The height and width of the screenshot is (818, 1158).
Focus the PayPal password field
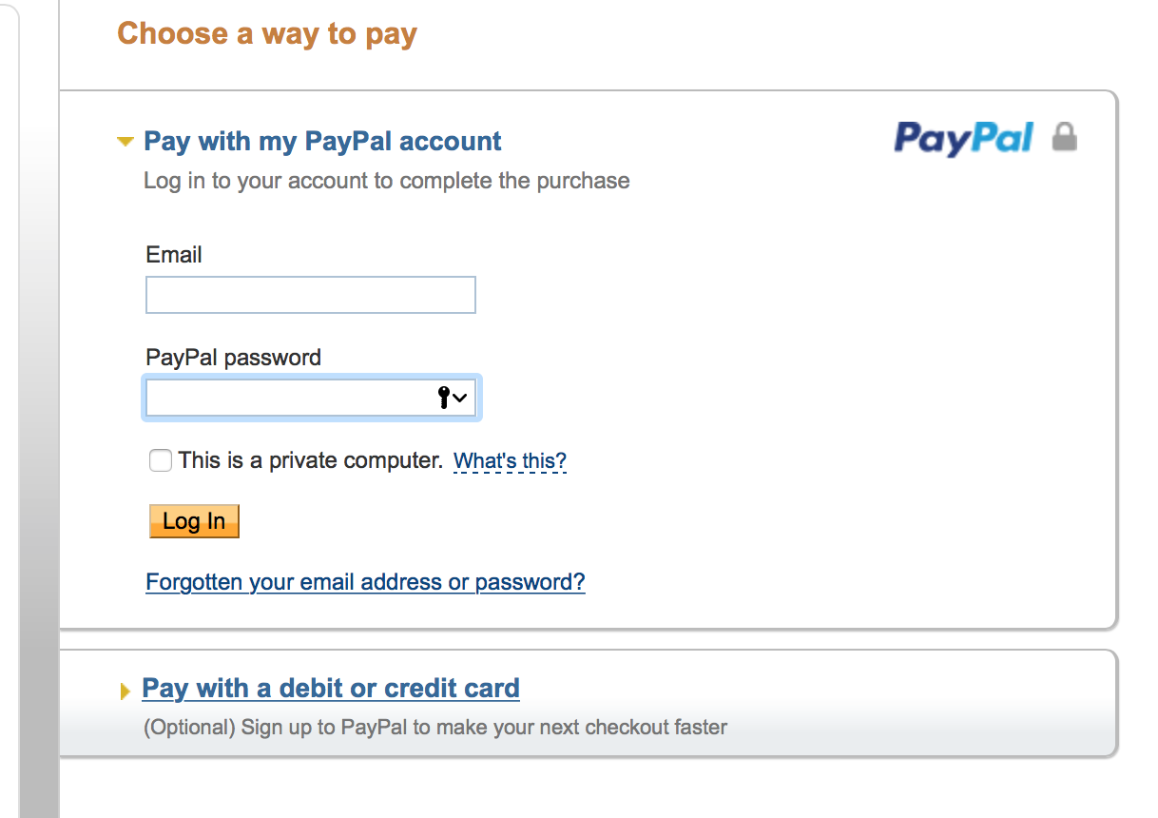pos(311,398)
